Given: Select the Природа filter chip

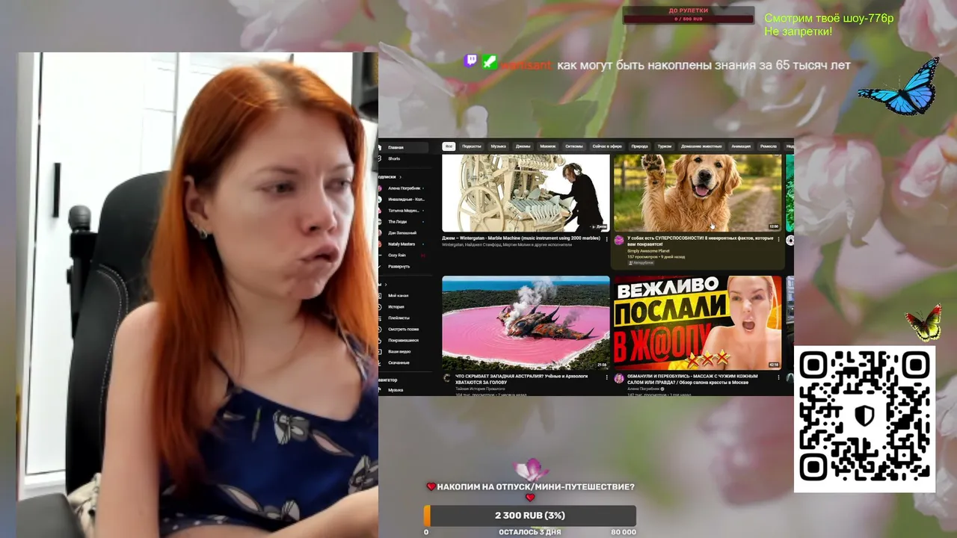Looking at the screenshot, I should click(639, 146).
